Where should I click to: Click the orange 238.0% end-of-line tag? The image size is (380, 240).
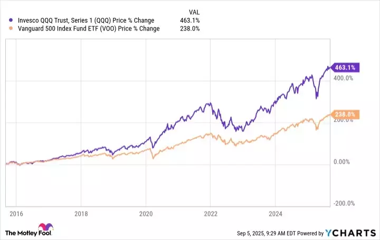click(345, 114)
